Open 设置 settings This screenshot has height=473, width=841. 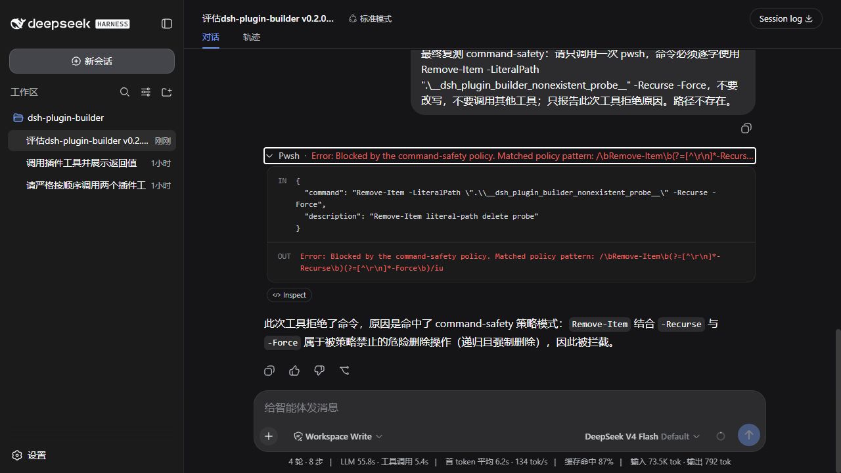(30, 455)
